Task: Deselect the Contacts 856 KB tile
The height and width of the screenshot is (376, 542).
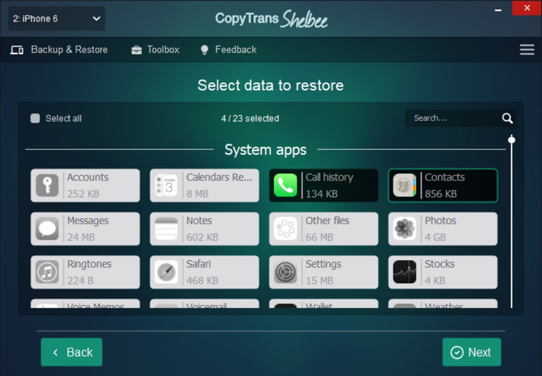Action: 443,185
